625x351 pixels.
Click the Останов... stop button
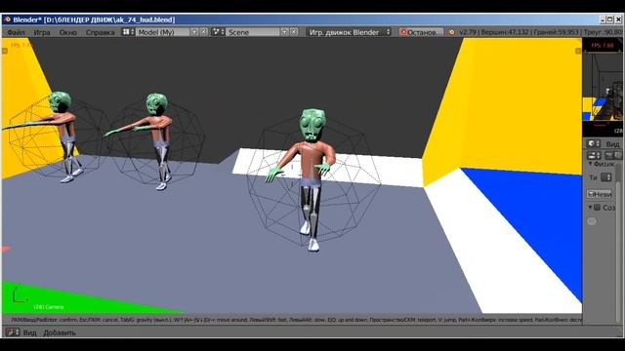point(421,32)
